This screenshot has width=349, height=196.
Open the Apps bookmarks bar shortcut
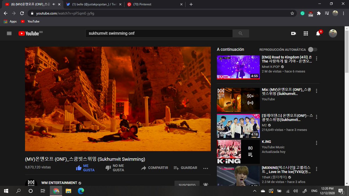pos(10,21)
